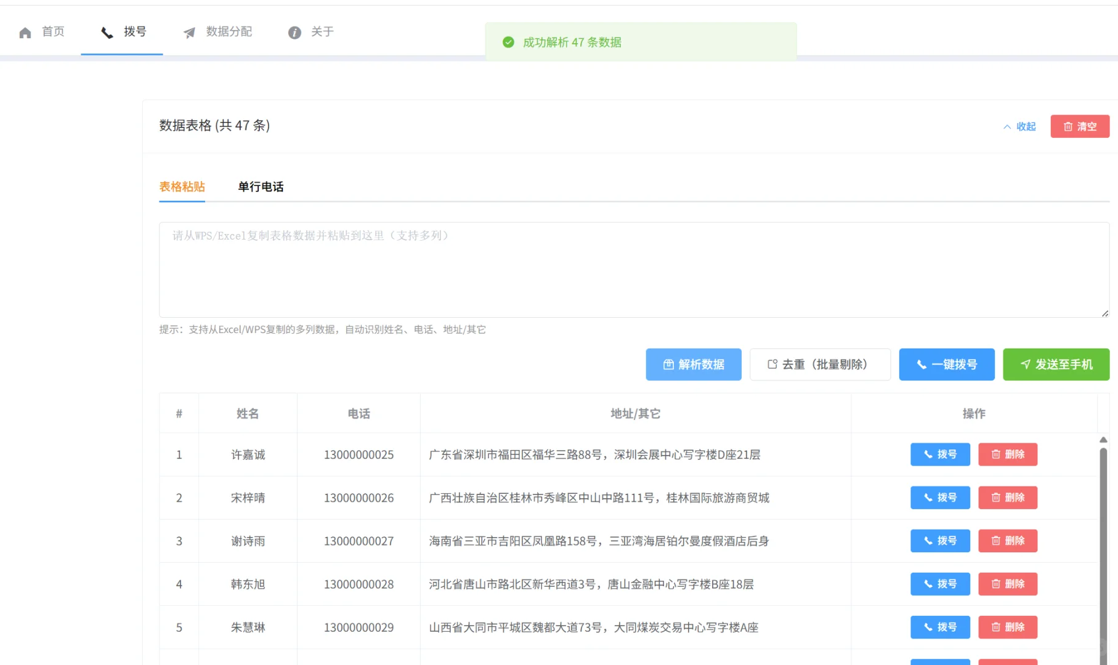Collapse data table using 收起 control
Viewport: 1118px width, 665px height.
(x=1019, y=126)
